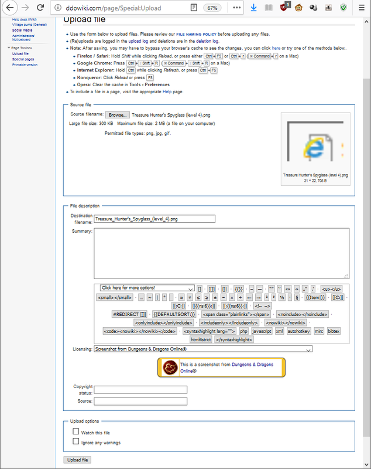This screenshot has width=371, height=469.
Task: Open Dungeons & Dragons Online link
Action: [227, 368]
